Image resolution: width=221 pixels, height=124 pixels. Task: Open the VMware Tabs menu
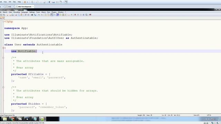pos(15,2)
